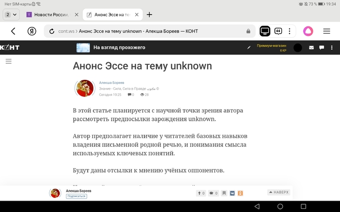The height and width of the screenshot is (212, 340).
Task: Upvote the article with the up arrow
Action: [x=201, y=193]
